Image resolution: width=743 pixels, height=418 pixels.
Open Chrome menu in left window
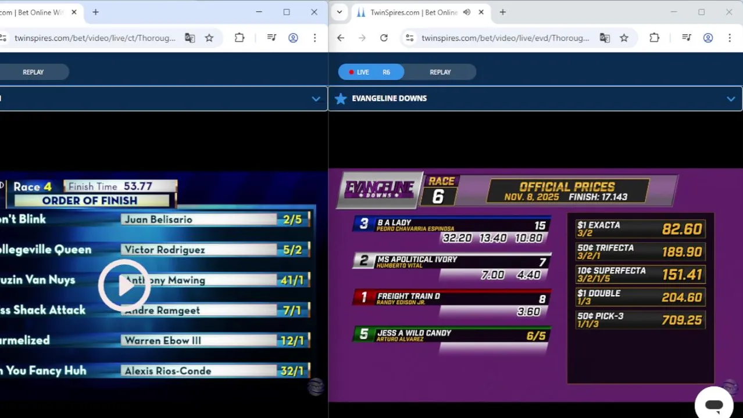315,38
